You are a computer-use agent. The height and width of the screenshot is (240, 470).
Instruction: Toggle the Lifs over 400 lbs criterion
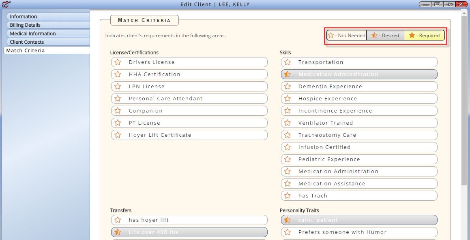pyautogui.click(x=189, y=232)
